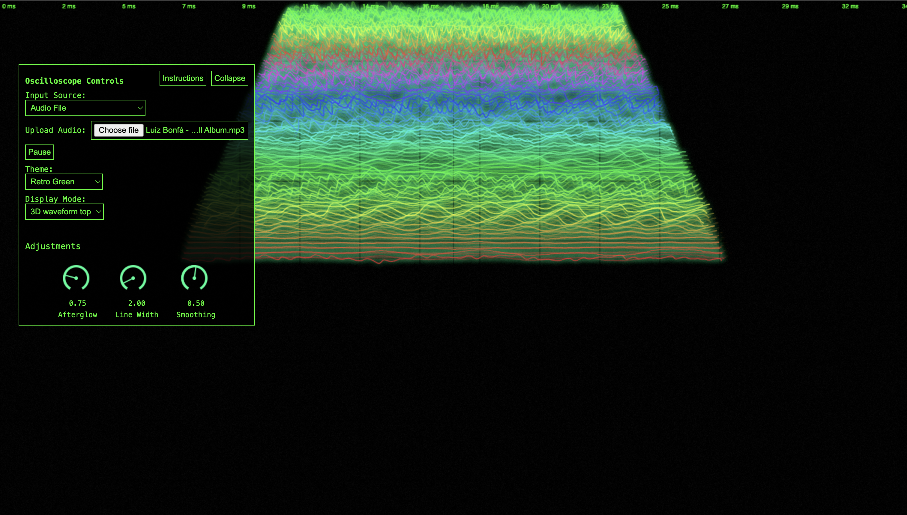
Task: Click the 5 ms time marker
Action: [x=129, y=6]
